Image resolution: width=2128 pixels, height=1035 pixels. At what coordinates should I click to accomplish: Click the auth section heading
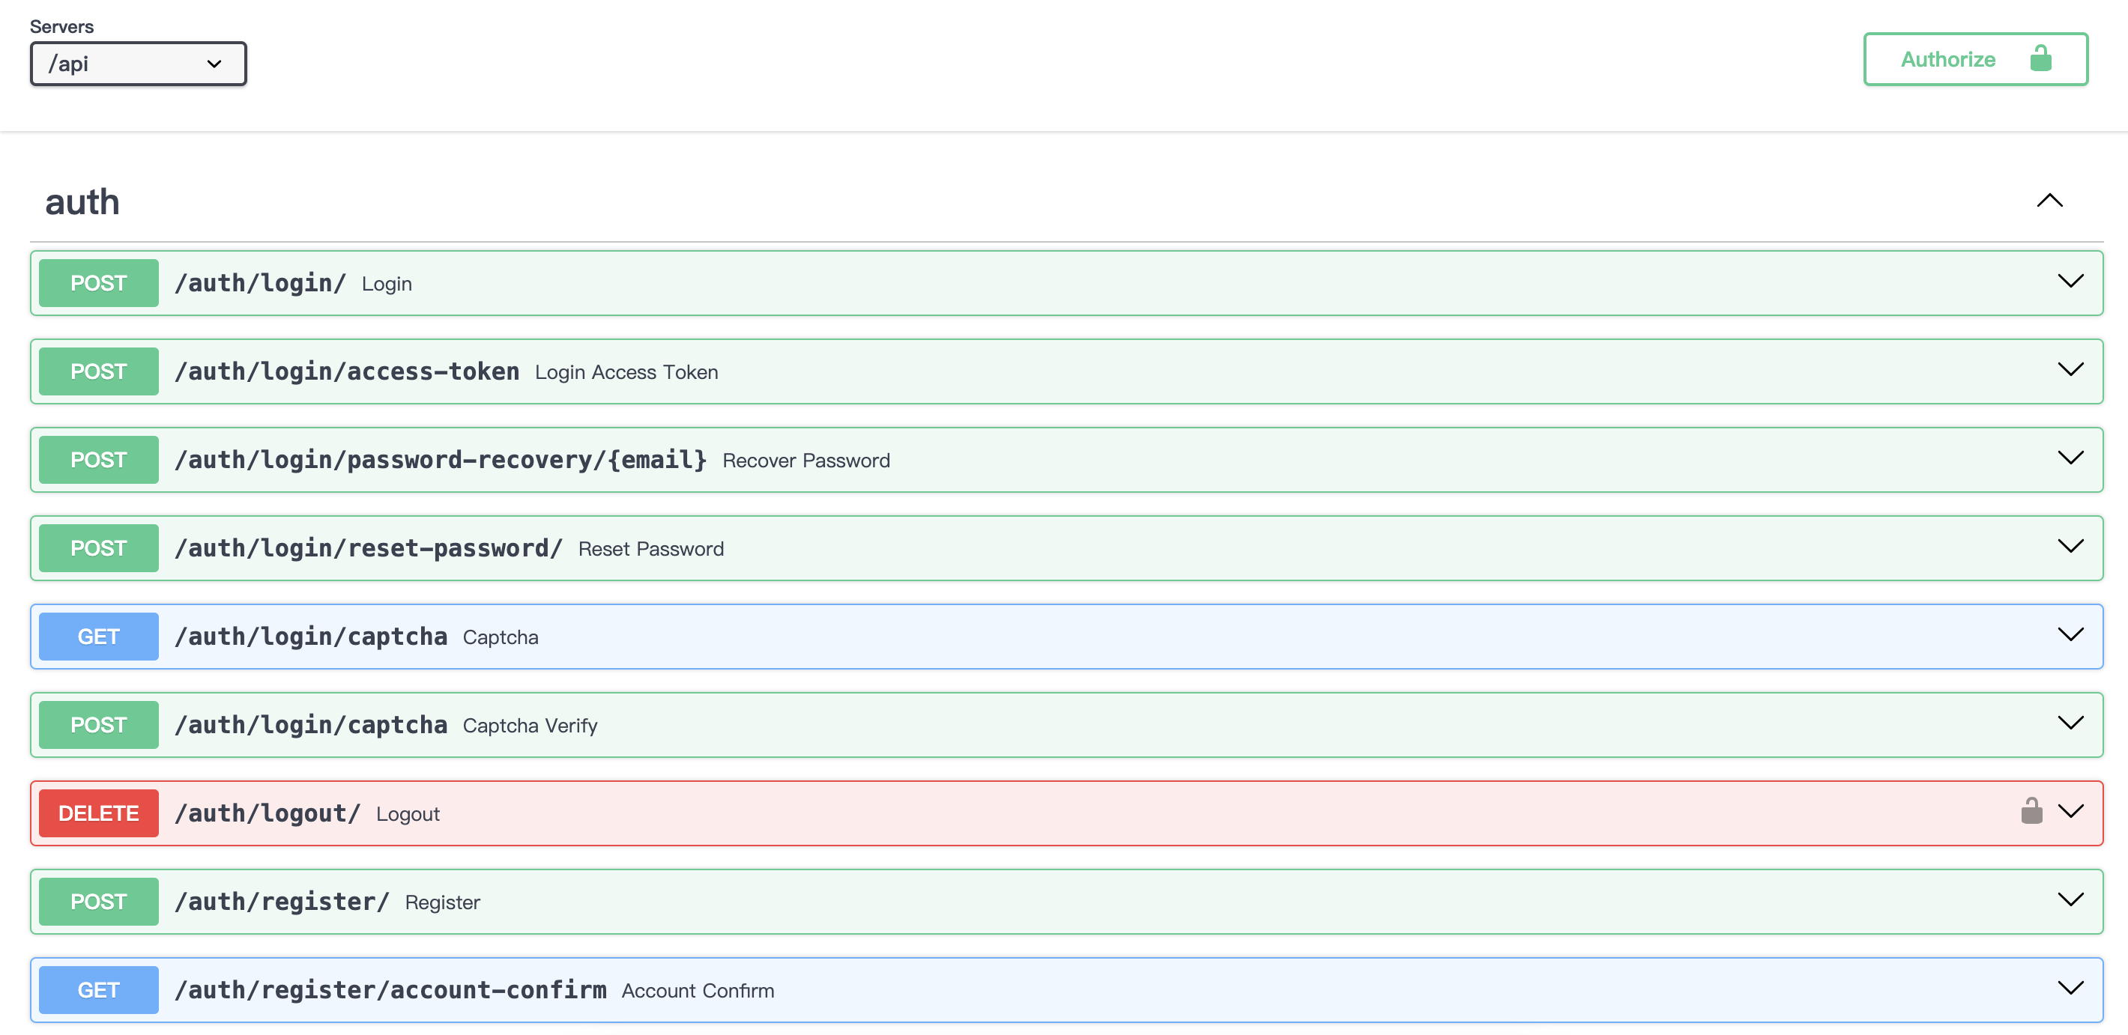tap(82, 202)
